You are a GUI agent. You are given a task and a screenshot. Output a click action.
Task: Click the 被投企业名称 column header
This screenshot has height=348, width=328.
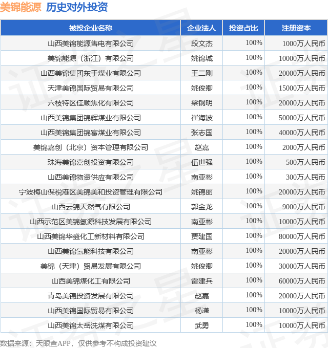[x=90, y=28]
